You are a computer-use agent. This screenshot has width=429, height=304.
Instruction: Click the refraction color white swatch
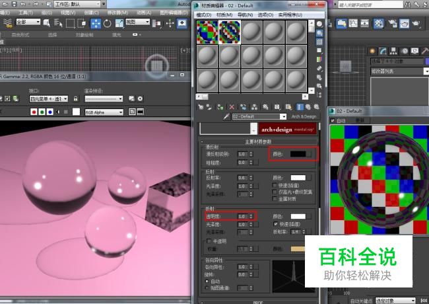click(298, 216)
